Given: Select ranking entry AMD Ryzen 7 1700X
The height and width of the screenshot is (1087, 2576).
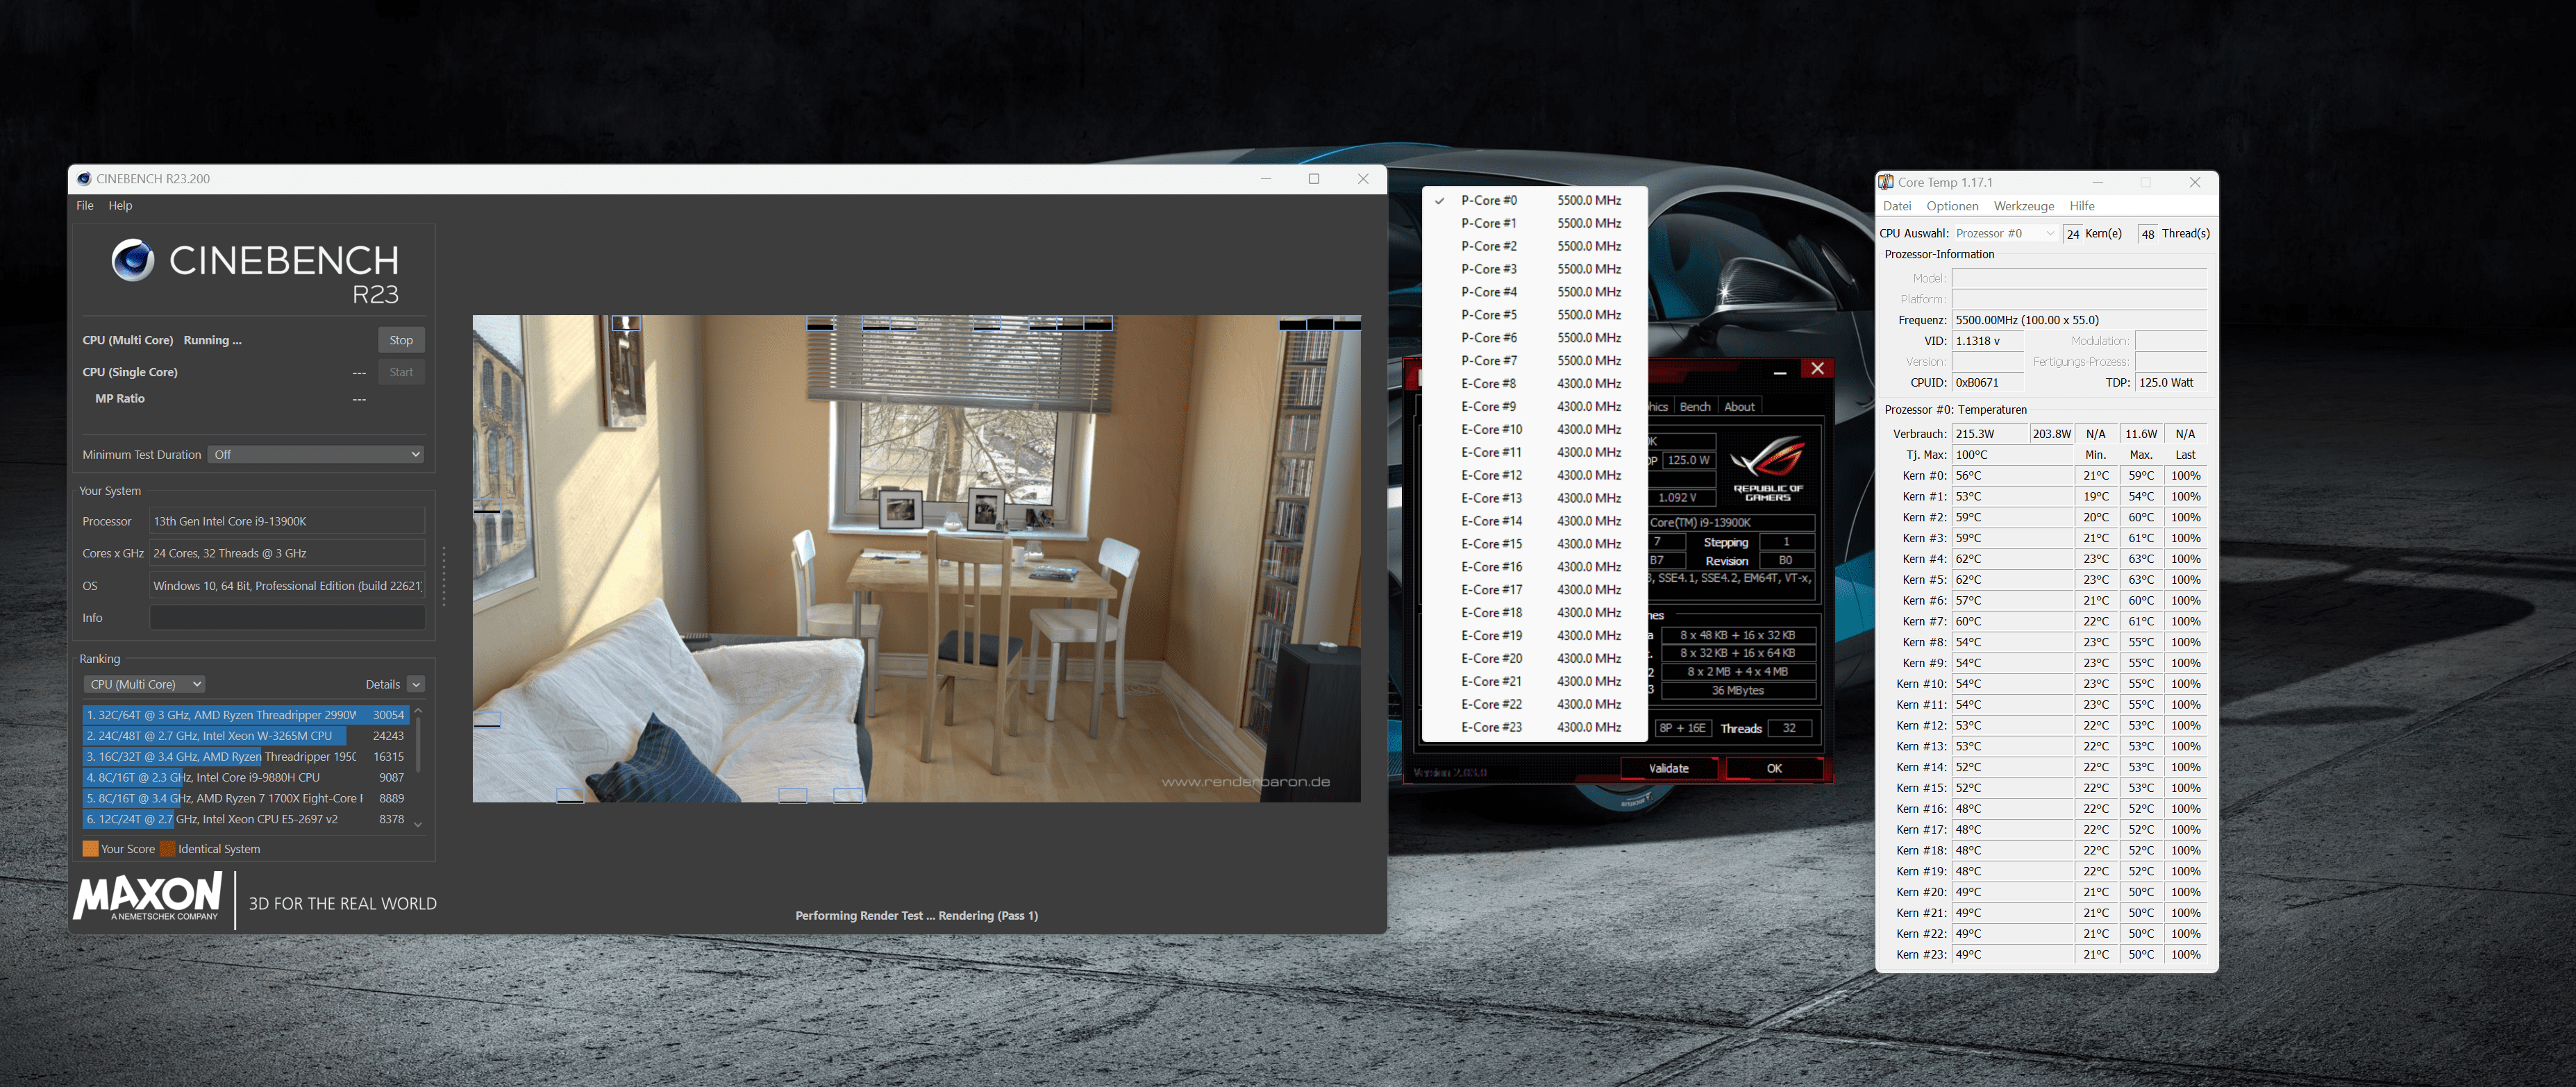Looking at the screenshot, I should point(245,799).
